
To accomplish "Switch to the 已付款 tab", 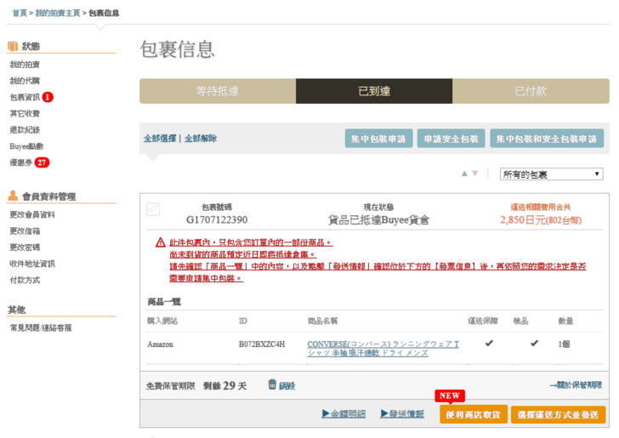I will pyautogui.click(x=531, y=91).
